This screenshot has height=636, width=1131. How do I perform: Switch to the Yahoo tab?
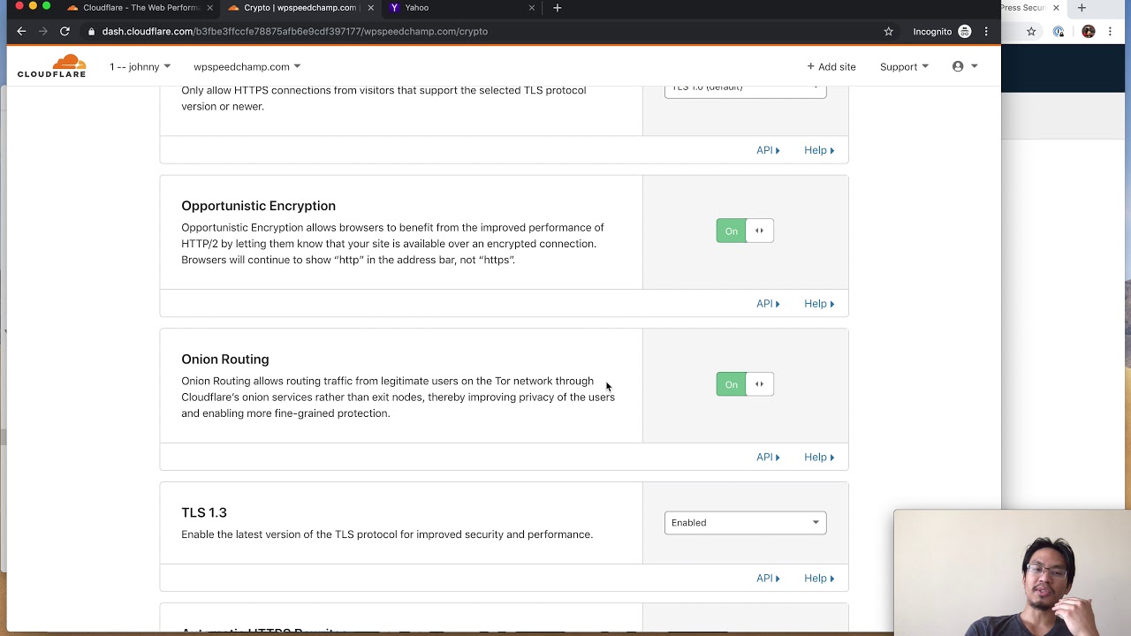coord(461,8)
